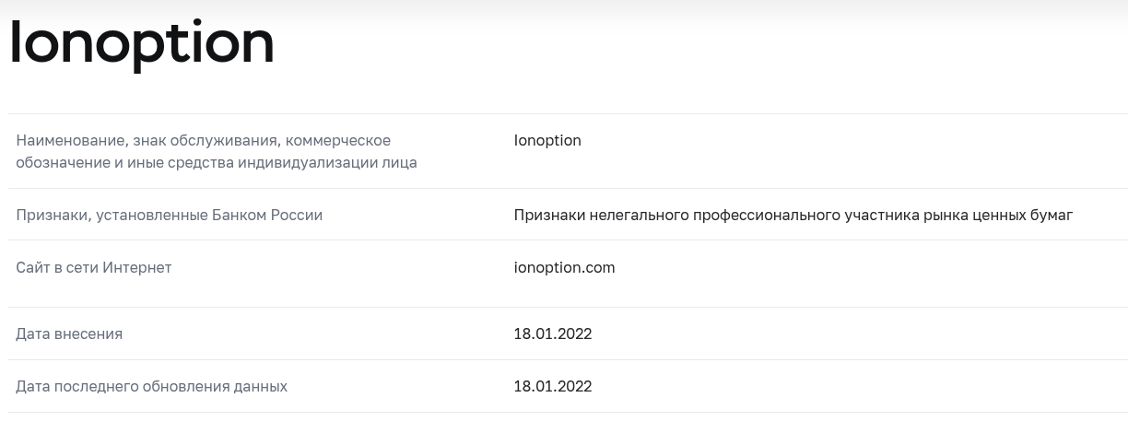Select the "Ionoption" value in name row
This screenshot has width=1128, height=421.
point(547,141)
